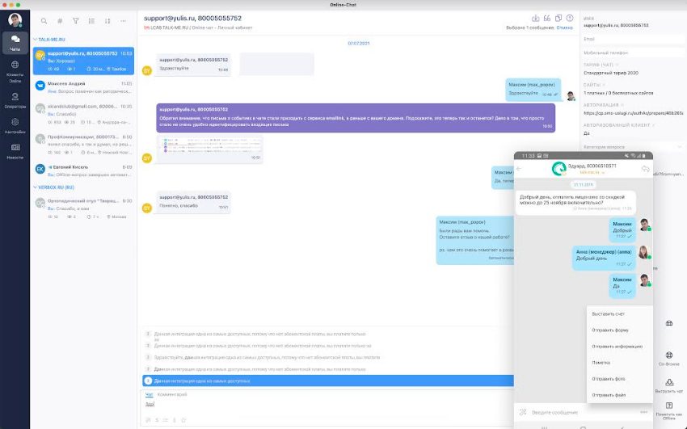
Task: Click the Понятно, спасибо message bubble
Action: click(x=193, y=202)
